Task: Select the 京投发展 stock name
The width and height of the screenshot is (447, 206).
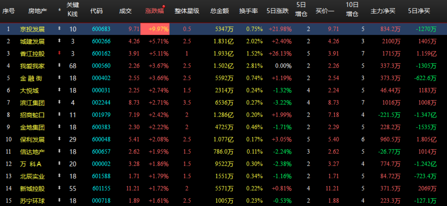Action: pos(32,29)
